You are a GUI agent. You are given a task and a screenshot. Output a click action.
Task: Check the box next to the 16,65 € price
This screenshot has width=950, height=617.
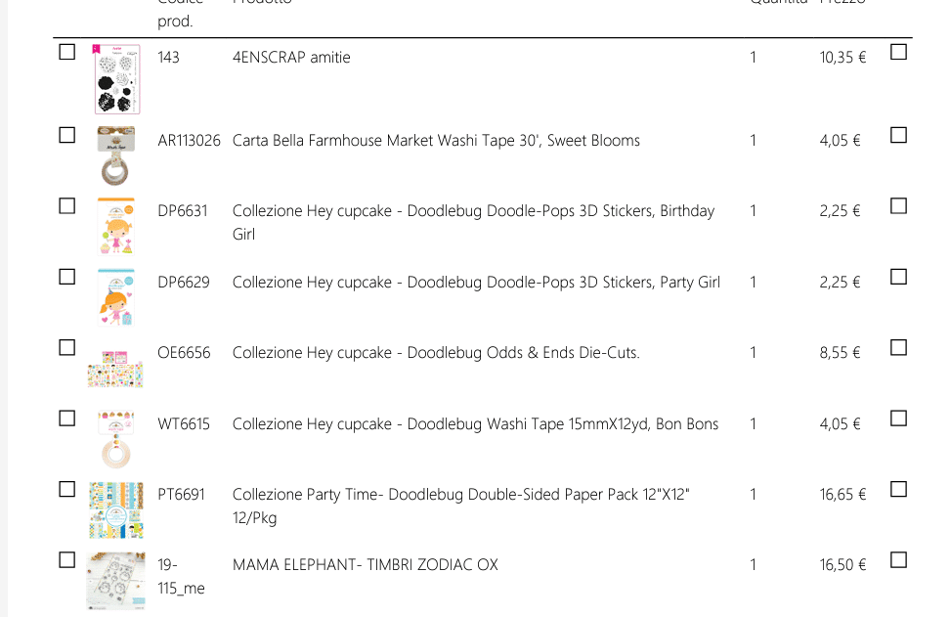tap(898, 489)
